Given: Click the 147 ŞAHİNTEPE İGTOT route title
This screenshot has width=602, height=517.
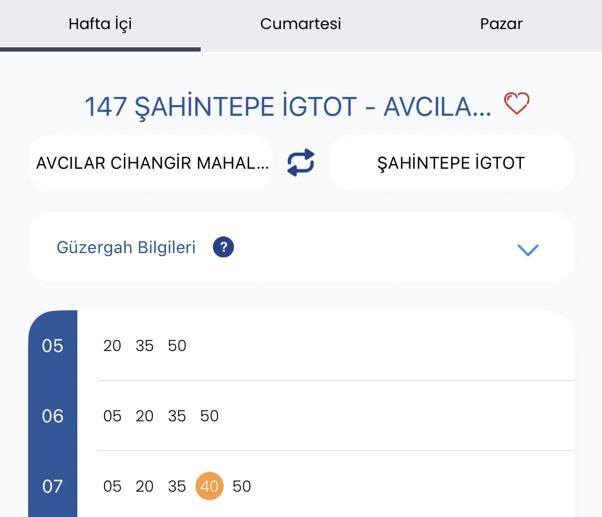Looking at the screenshot, I should pos(288,106).
